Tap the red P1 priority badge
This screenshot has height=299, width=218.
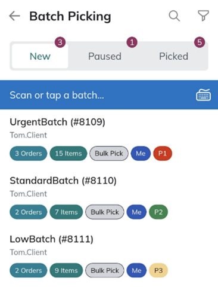163,153
